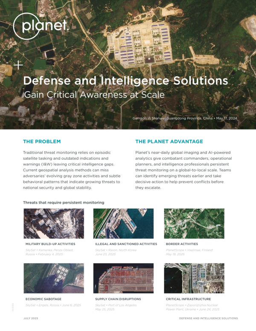The image size is (256, 331).
Task: Click the 'SkySat • Rason, North Korea' caption
Action: click(116, 252)
